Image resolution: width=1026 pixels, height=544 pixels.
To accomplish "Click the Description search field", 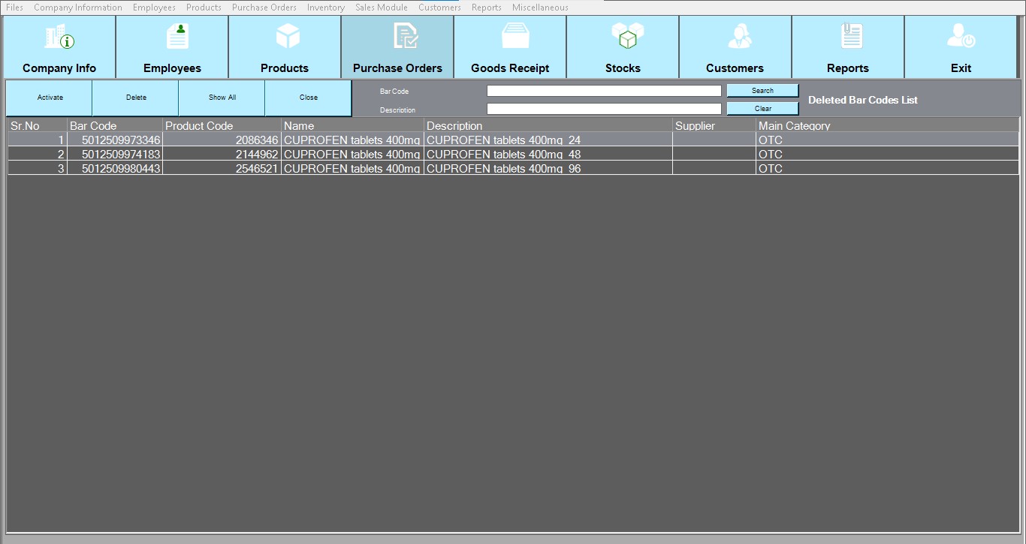I will 603,109.
